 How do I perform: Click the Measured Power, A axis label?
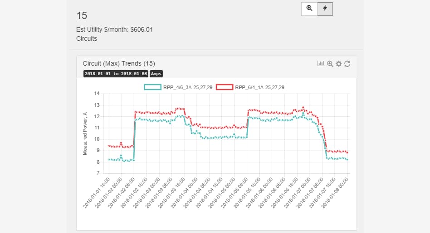[85, 133]
